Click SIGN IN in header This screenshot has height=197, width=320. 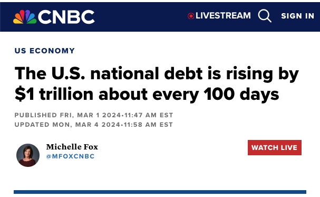click(x=297, y=16)
